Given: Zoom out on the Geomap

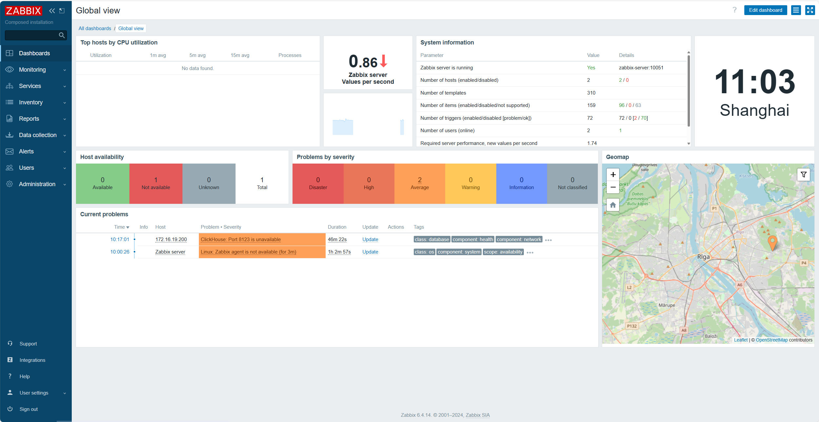Looking at the screenshot, I should [613, 187].
